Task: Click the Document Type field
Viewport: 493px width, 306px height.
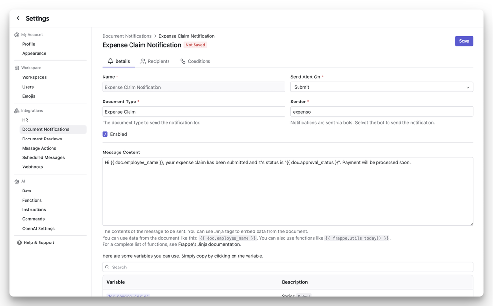Action: tap(194, 112)
